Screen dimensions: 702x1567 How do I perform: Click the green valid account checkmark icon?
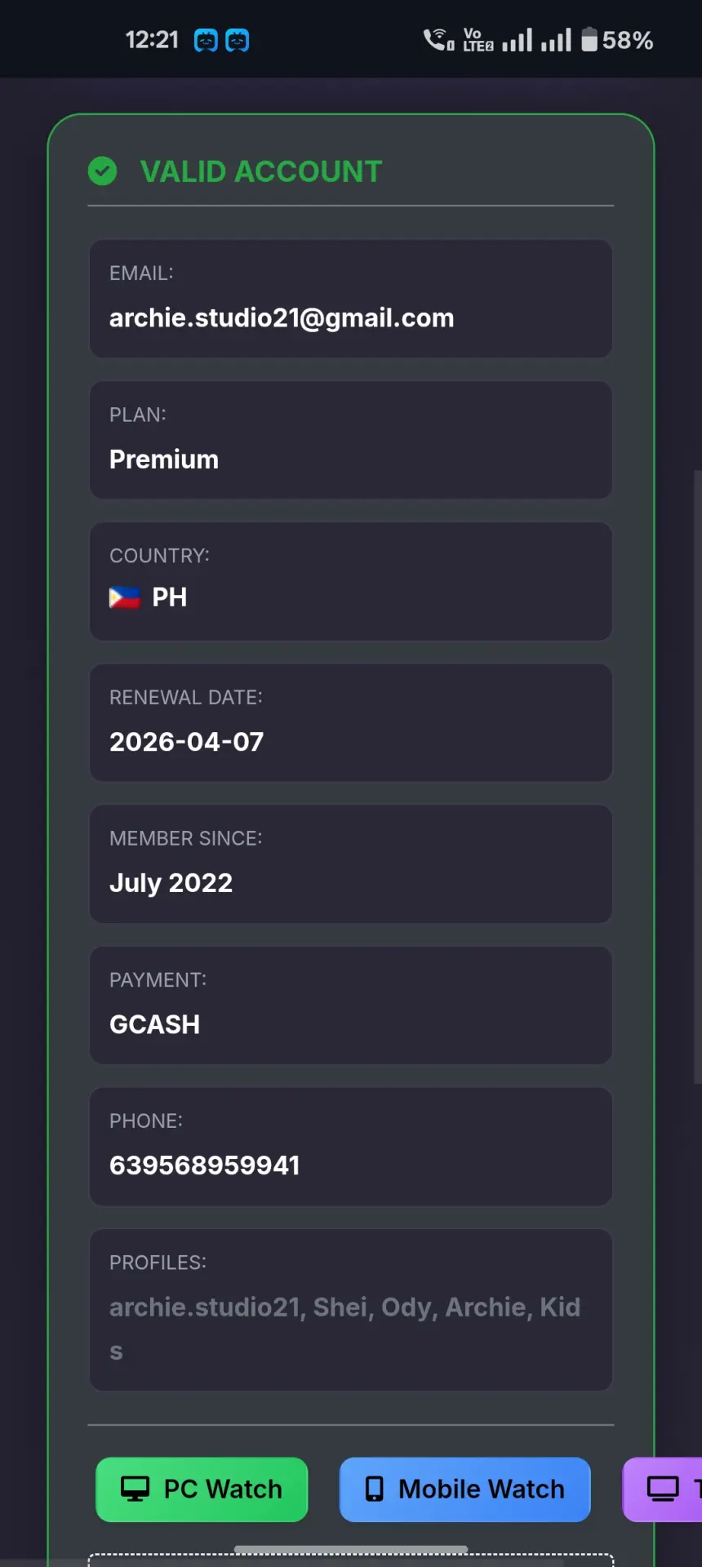coord(102,171)
